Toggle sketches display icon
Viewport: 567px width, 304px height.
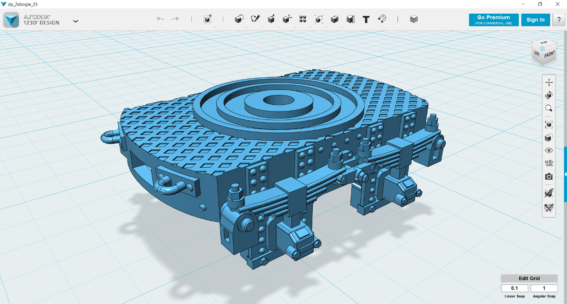pyautogui.click(x=549, y=207)
